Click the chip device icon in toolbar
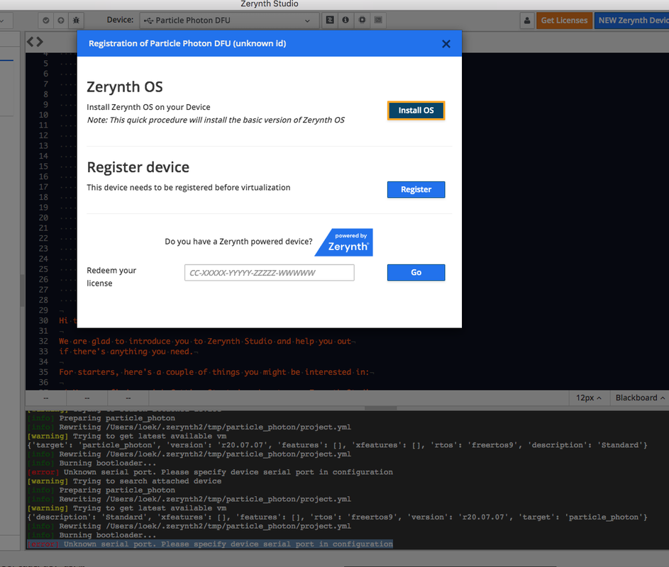The height and width of the screenshot is (567, 669). point(362,20)
